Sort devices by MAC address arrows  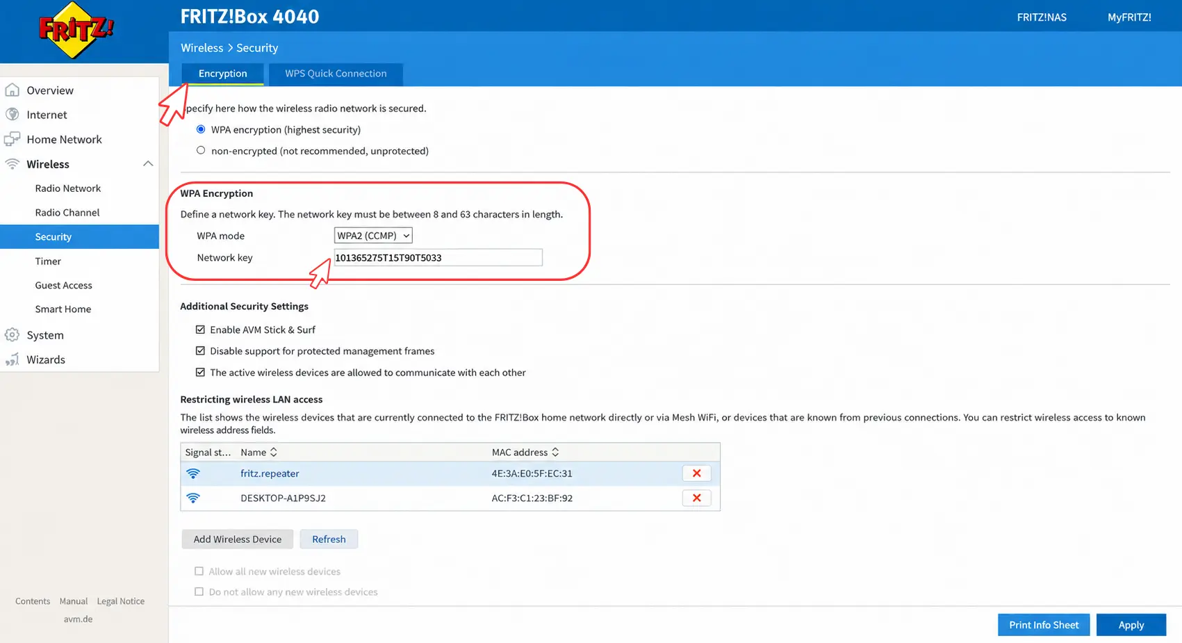pos(555,453)
